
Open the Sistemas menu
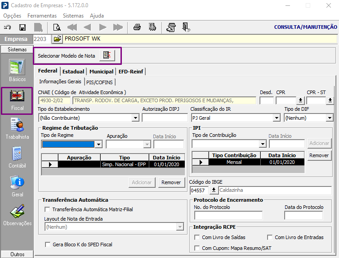point(73,16)
